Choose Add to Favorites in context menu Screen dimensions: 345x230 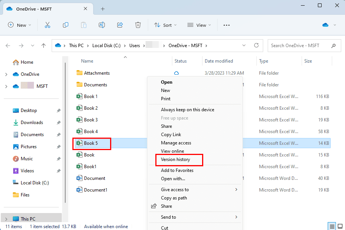(x=177, y=170)
